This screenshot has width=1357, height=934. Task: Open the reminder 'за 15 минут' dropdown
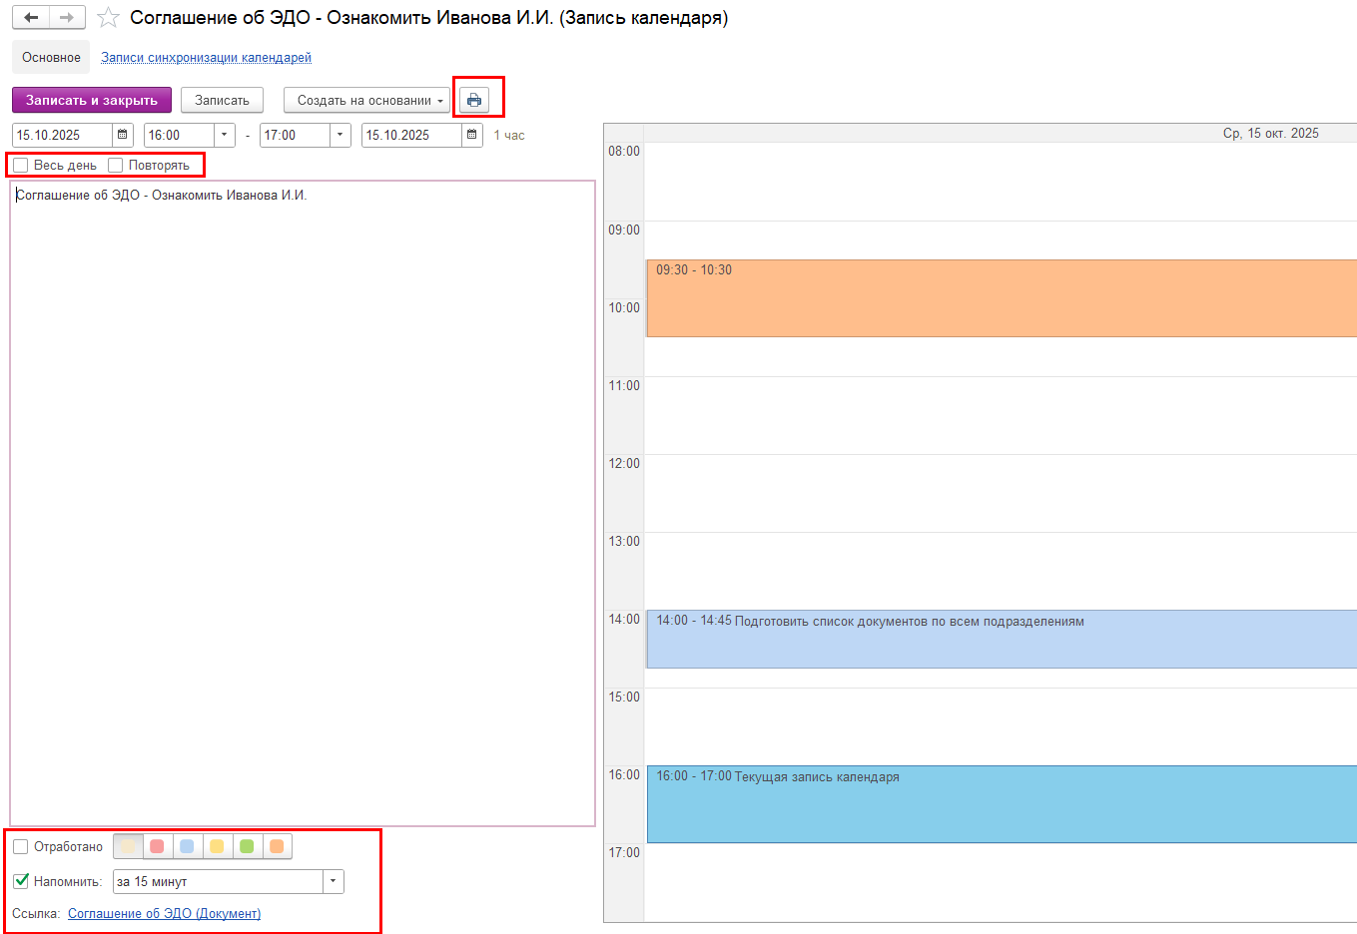pyautogui.click(x=334, y=881)
